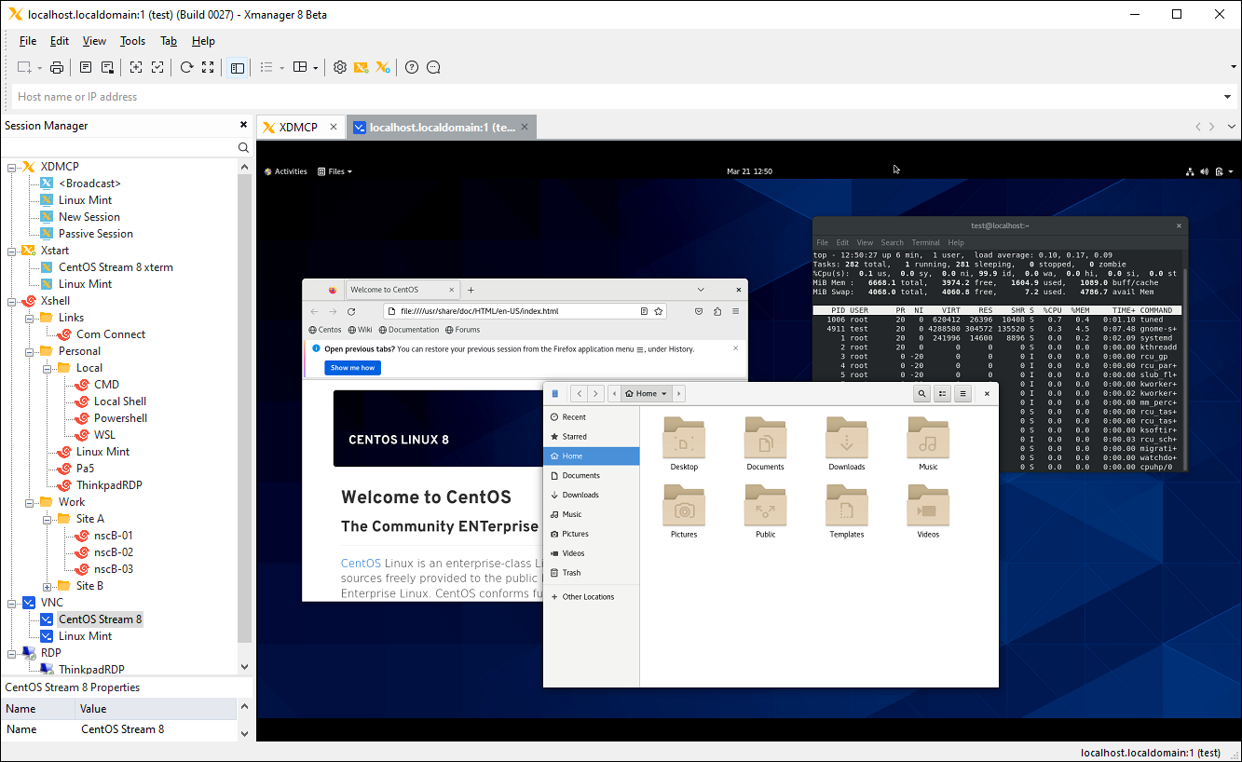Click the Show me how button in Firefox
Image resolution: width=1242 pixels, height=762 pixels.
(352, 367)
